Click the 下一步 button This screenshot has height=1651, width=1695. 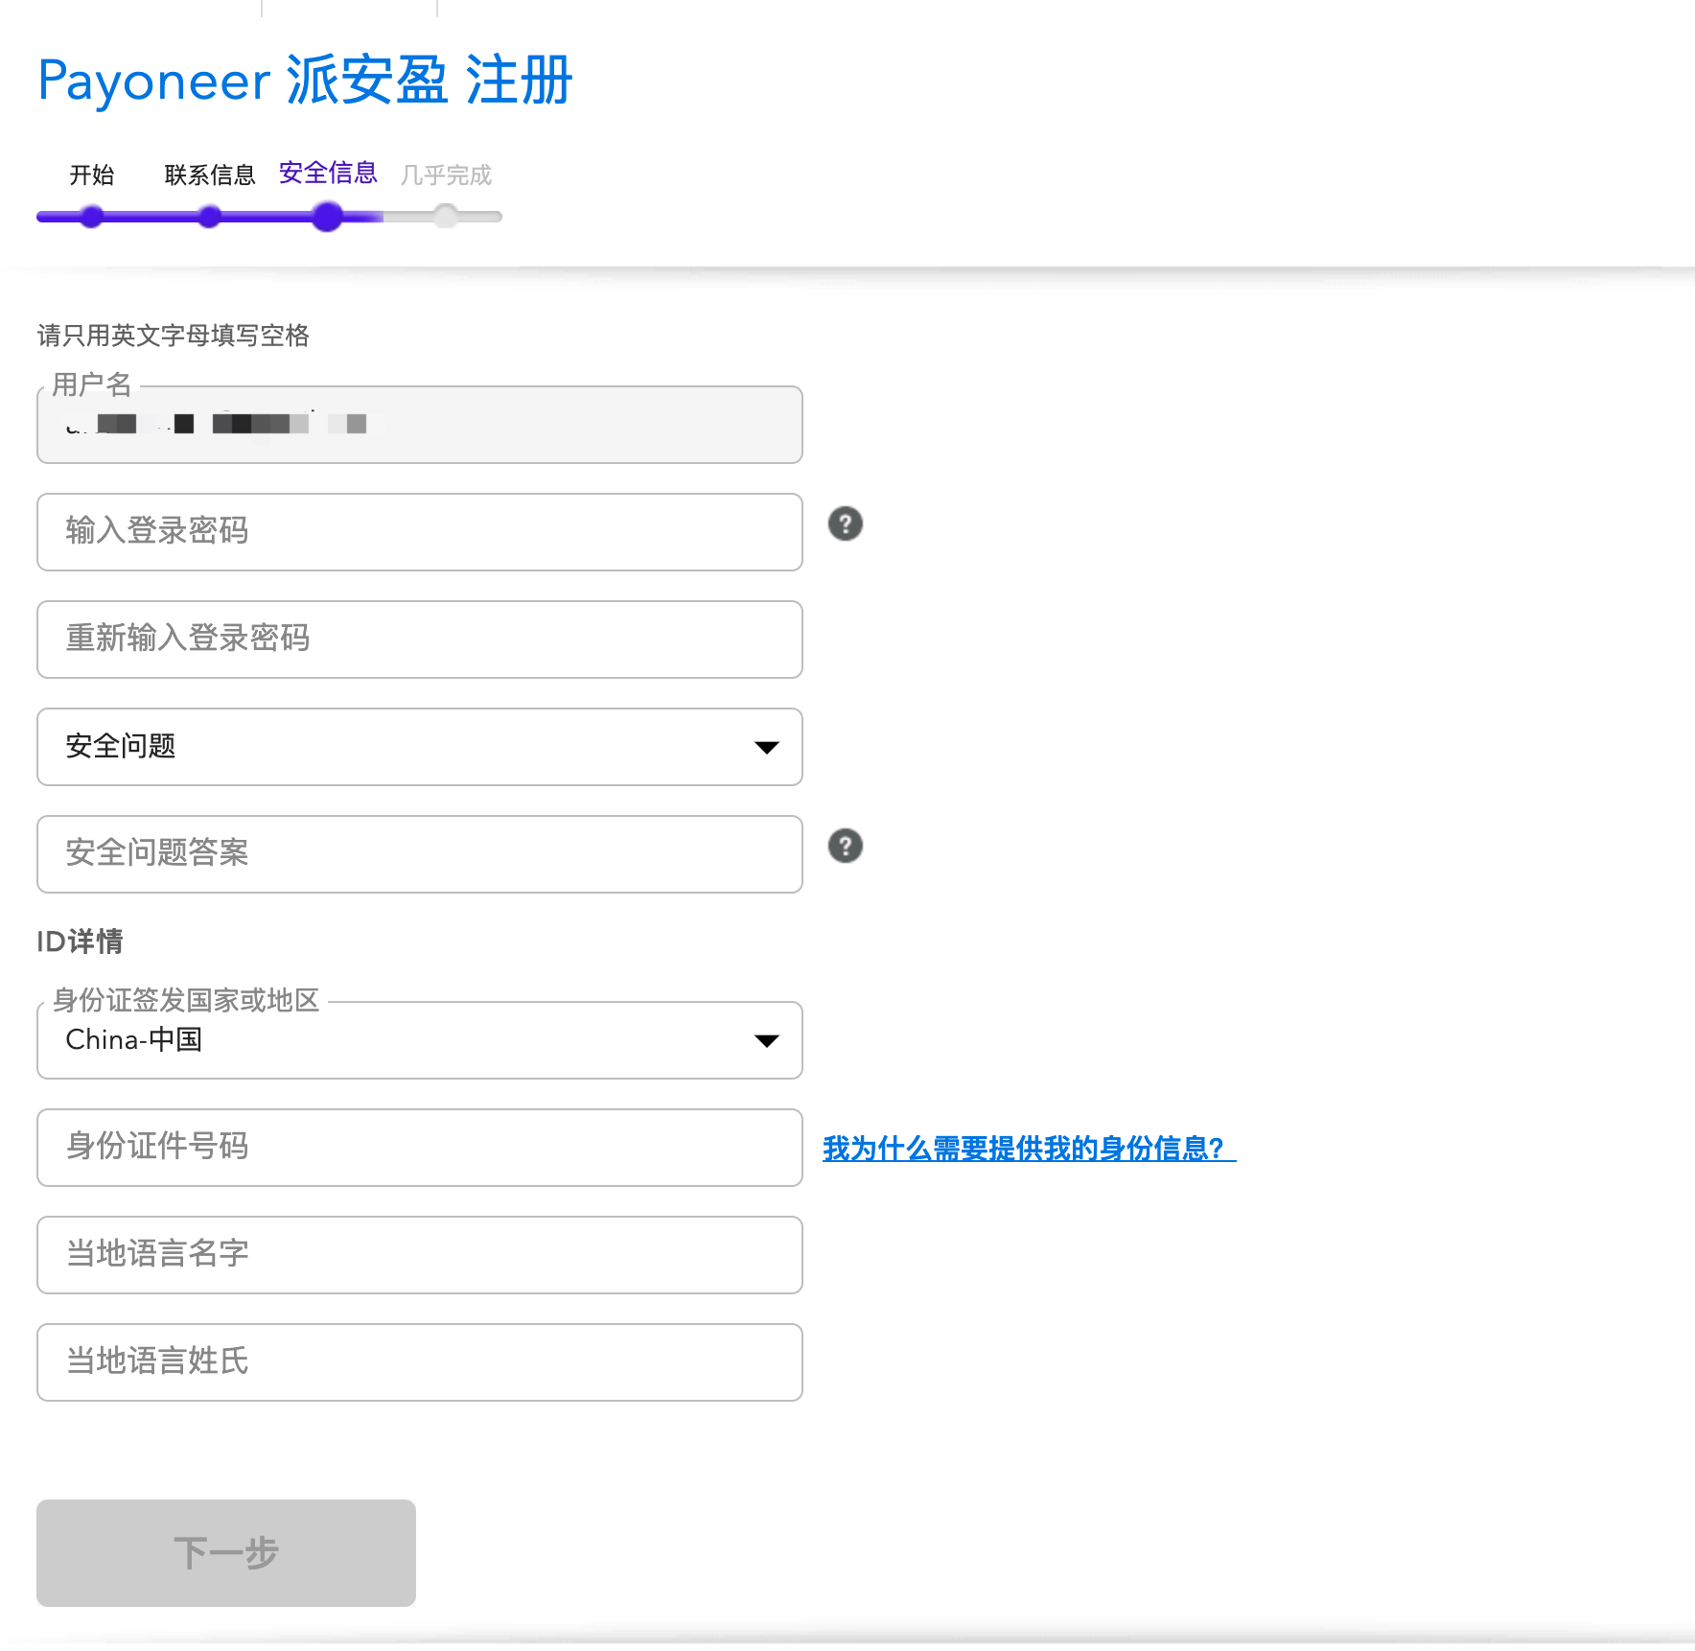coord(226,1552)
